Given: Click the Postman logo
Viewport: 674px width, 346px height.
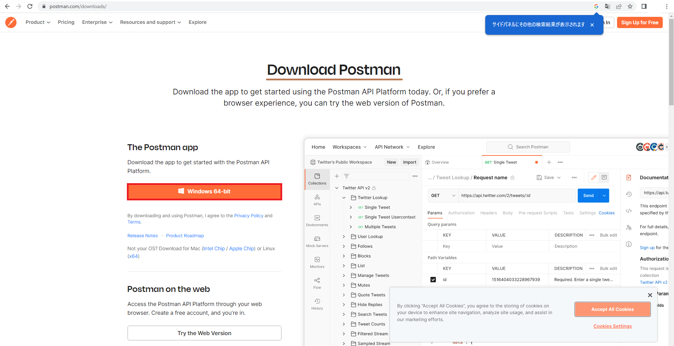Looking at the screenshot, I should click(x=11, y=22).
